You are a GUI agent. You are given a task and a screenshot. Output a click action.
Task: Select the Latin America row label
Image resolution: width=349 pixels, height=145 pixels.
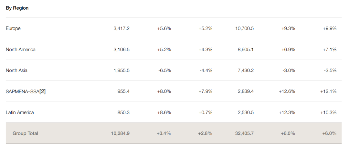(20, 112)
